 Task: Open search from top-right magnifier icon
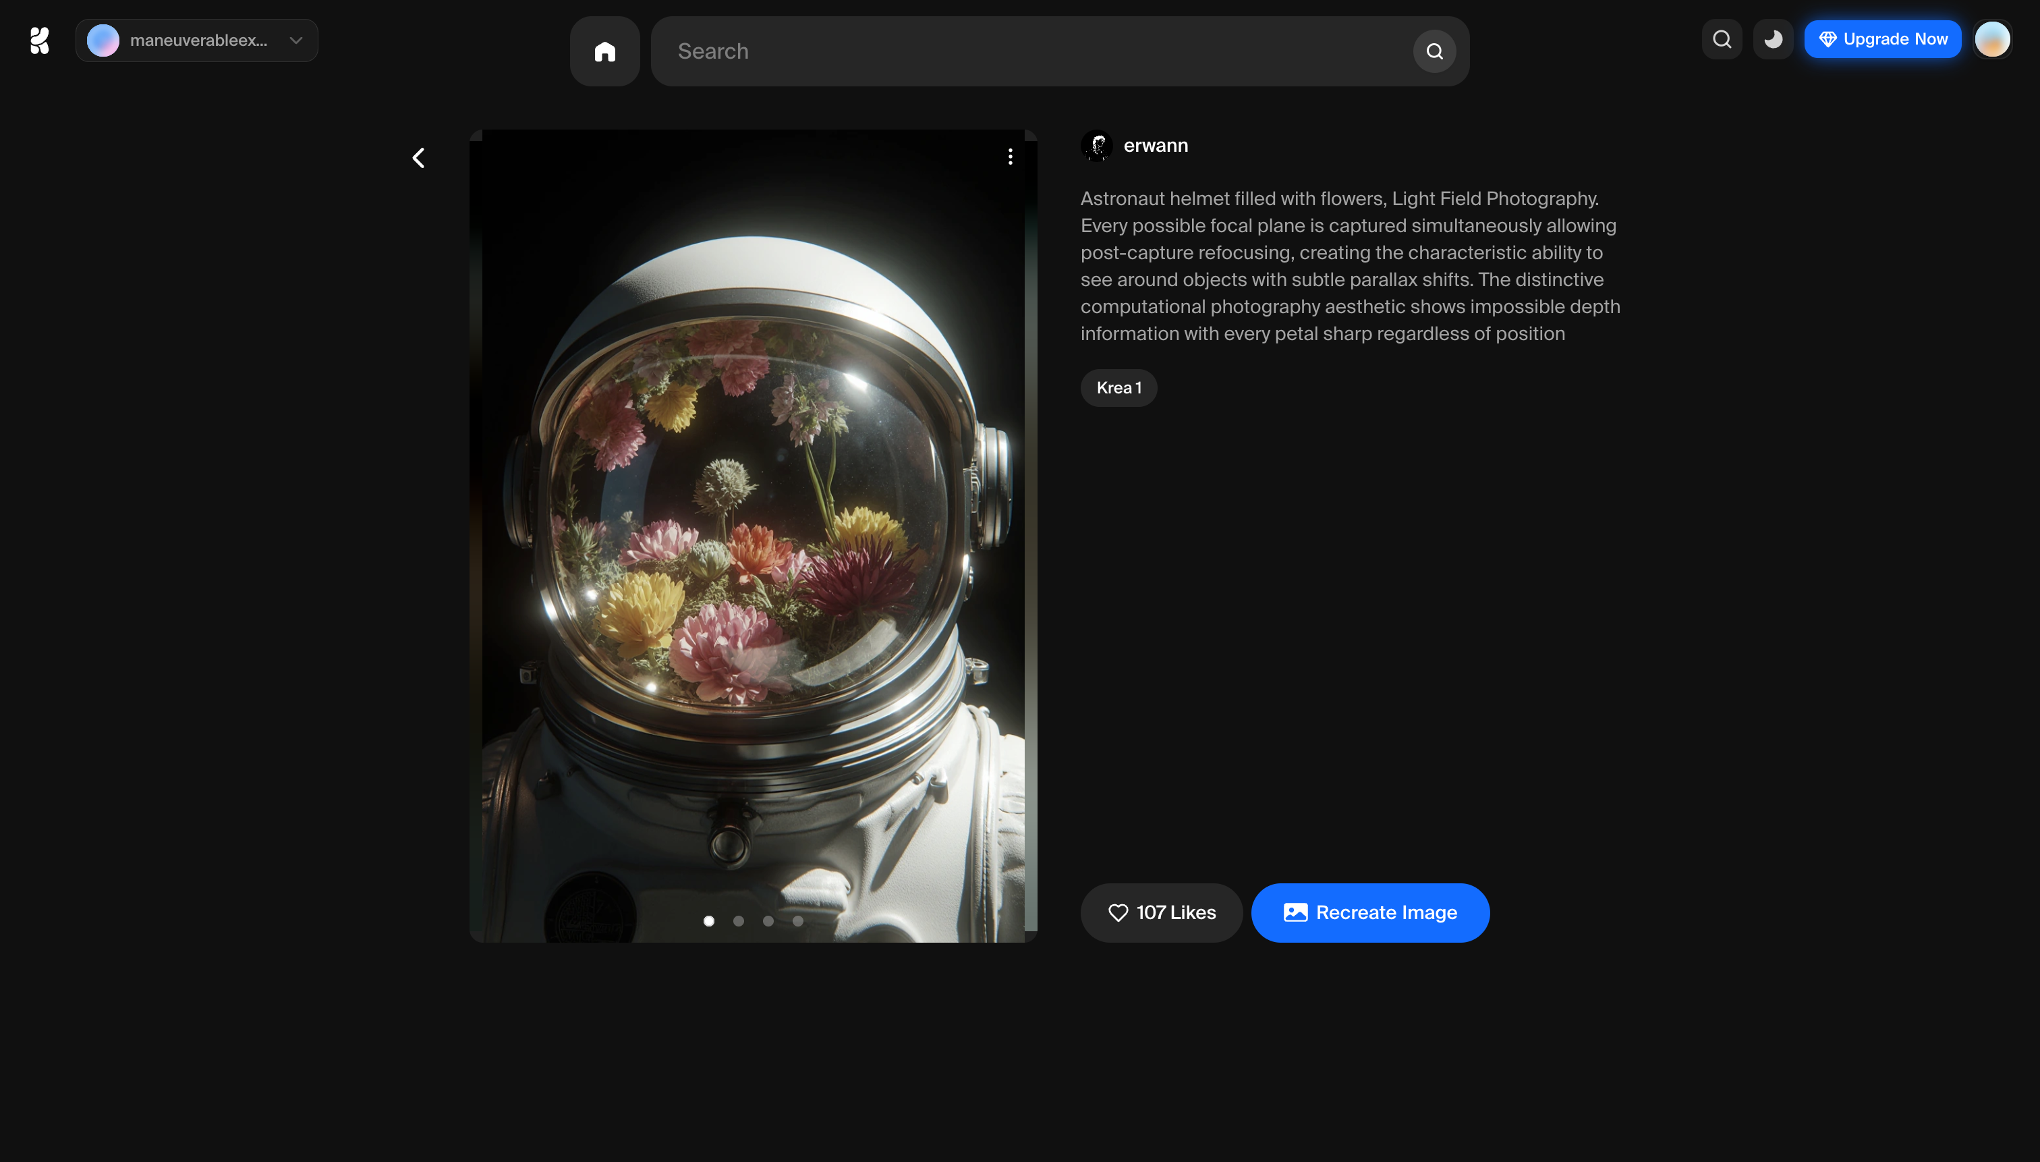point(1722,39)
